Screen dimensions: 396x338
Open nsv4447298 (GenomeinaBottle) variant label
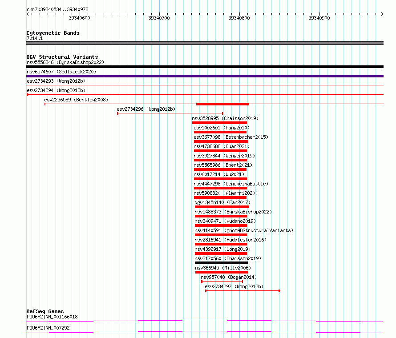[231, 184]
